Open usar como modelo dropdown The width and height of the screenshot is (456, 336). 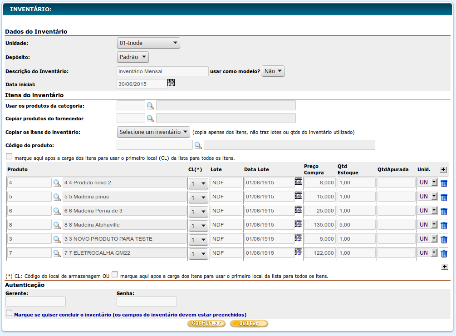click(273, 71)
